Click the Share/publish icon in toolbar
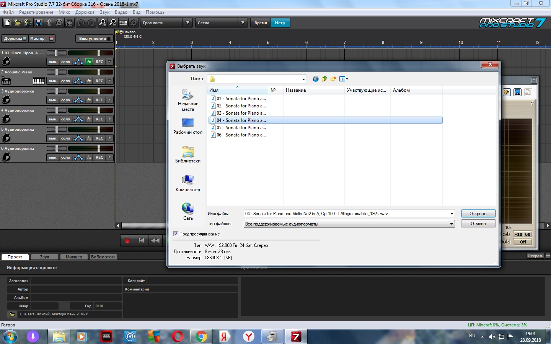This screenshot has width=551, height=344. coord(49,23)
